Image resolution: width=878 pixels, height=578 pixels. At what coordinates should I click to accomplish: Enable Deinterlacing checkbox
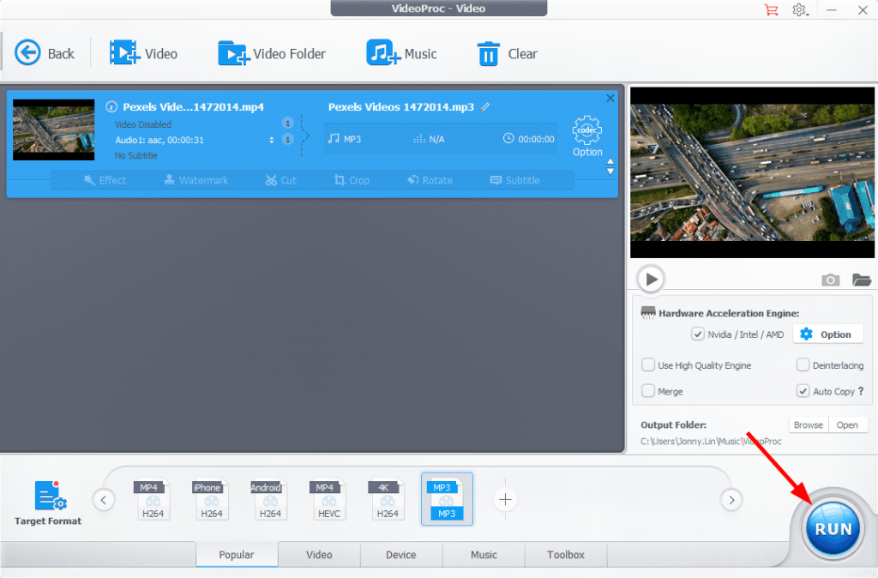803,365
